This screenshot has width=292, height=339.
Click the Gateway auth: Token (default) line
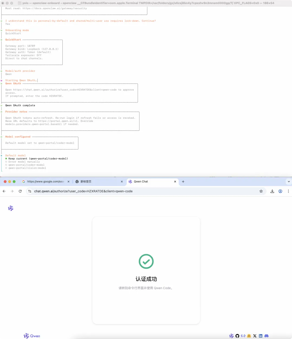pyautogui.click(x=28, y=52)
